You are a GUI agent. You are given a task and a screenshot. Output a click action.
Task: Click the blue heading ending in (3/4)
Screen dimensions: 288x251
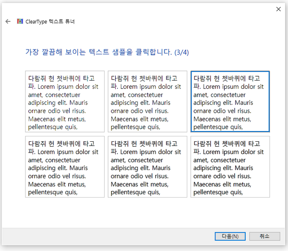pos(107,52)
